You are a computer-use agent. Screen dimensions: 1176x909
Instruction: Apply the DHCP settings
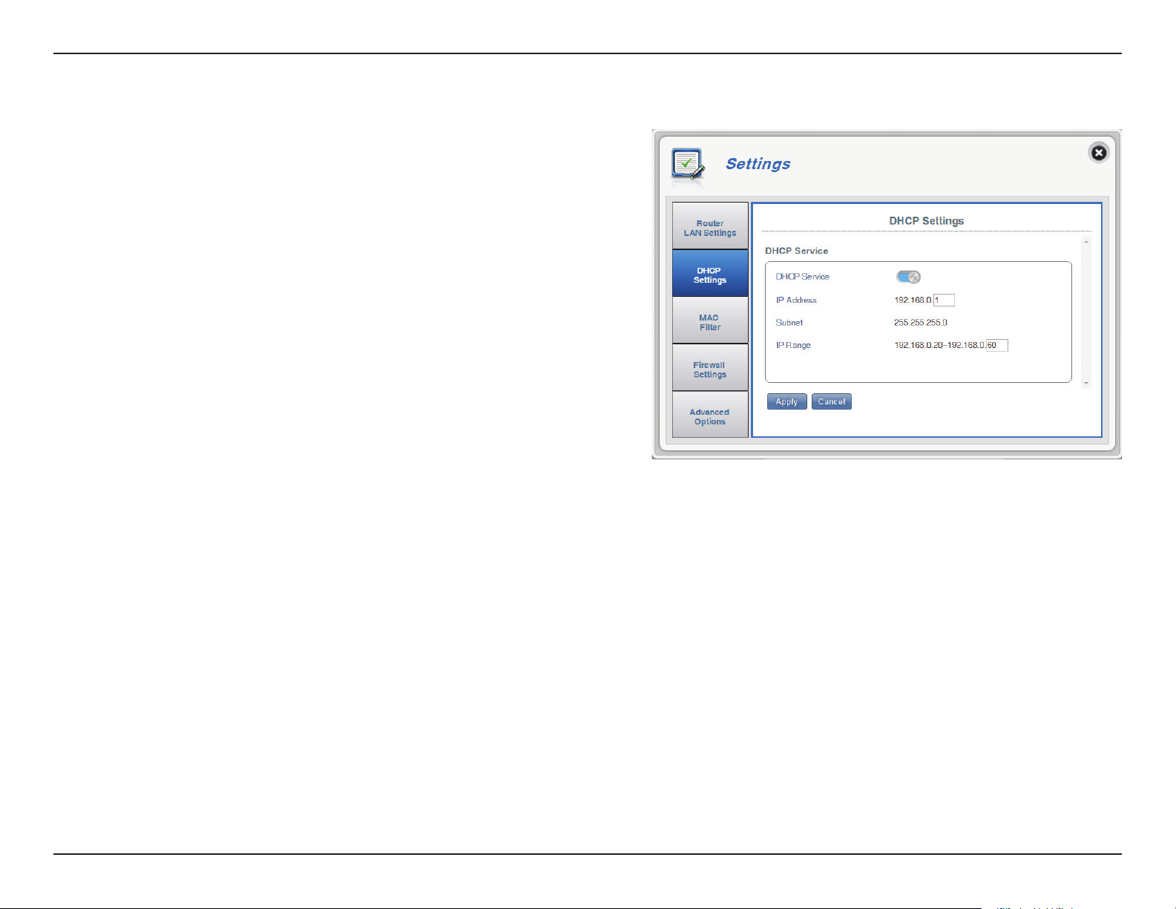786,401
